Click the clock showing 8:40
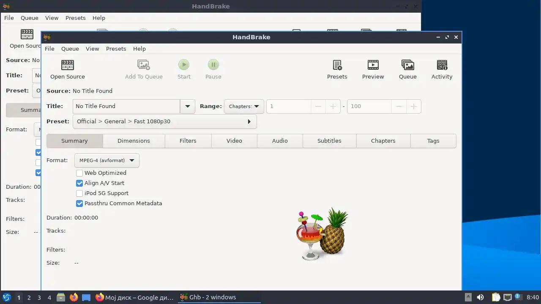541x304 pixels. [x=533, y=297]
